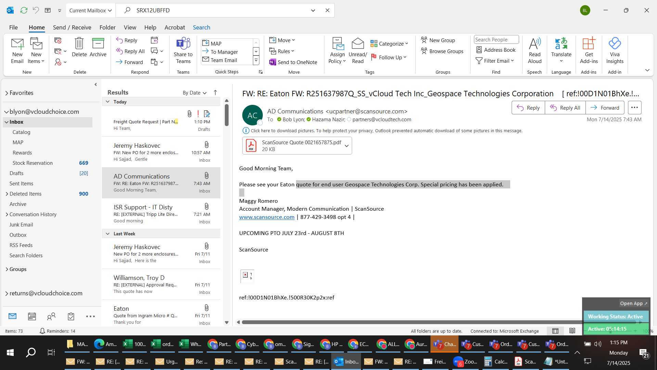Image resolution: width=657 pixels, height=370 pixels.
Task: Open the Rules dropdown
Action: pos(282,51)
